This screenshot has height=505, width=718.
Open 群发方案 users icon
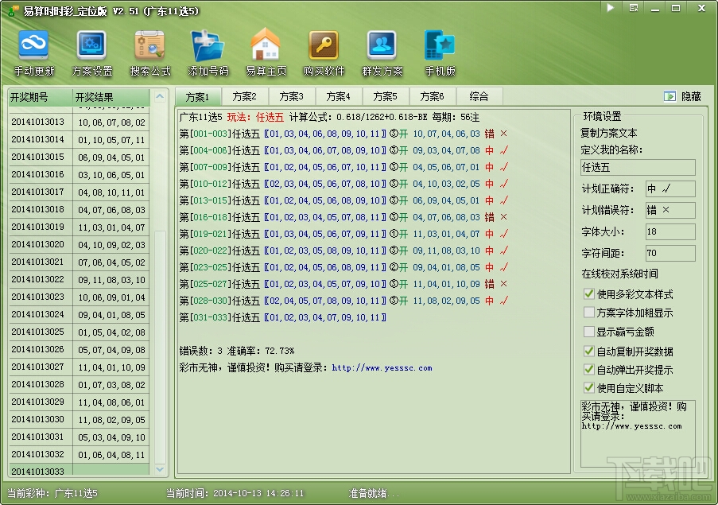click(382, 45)
